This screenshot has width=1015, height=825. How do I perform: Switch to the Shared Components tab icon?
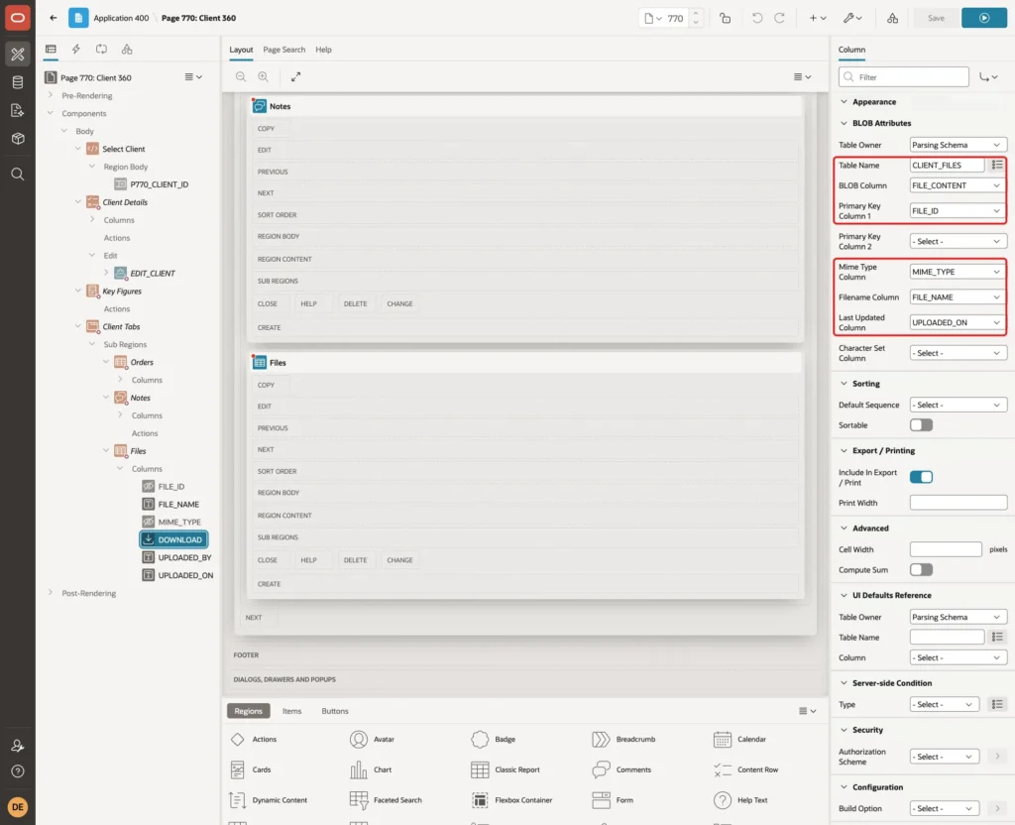tap(127, 50)
